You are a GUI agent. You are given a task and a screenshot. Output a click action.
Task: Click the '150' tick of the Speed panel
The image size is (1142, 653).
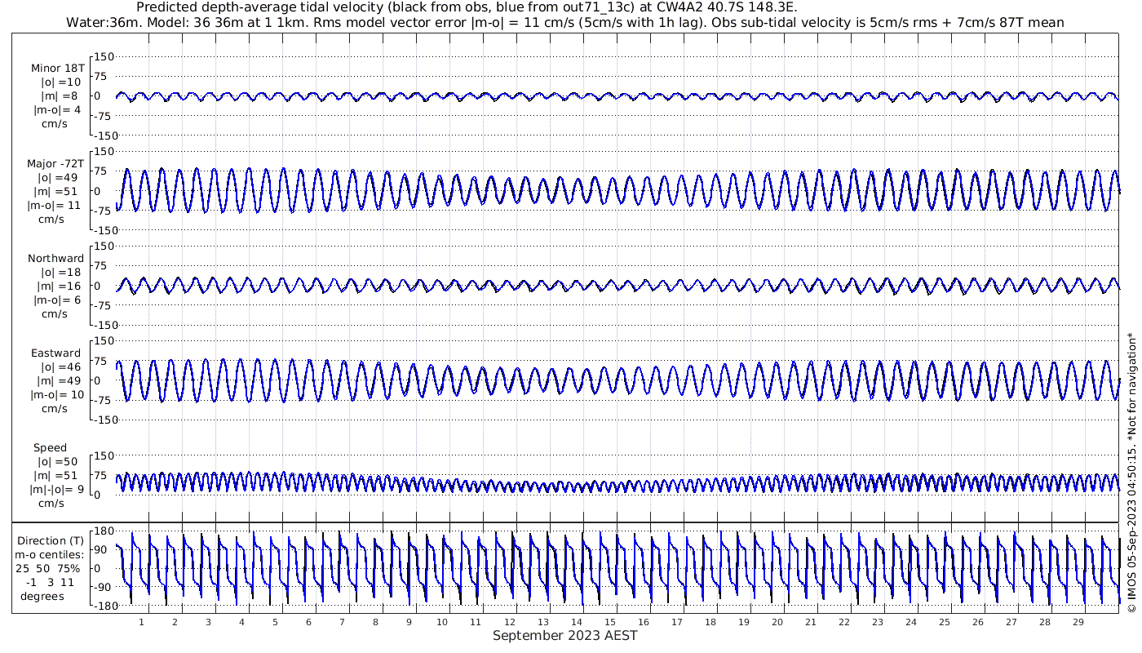[104, 455]
